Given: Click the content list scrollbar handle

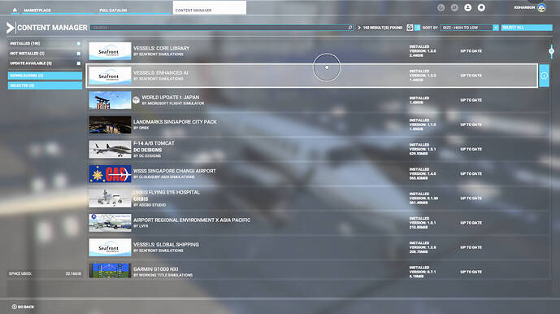Looking at the screenshot, I should (551, 51).
